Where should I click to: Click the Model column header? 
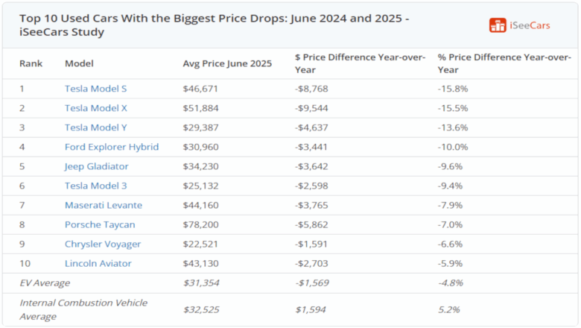[78, 64]
